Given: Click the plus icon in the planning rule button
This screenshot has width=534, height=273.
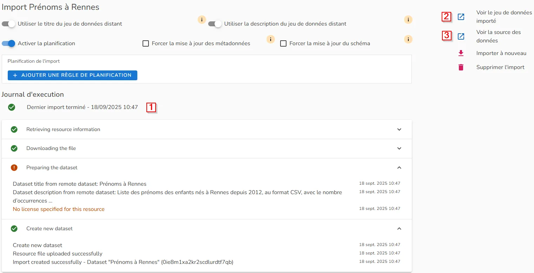Looking at the screenshot, I should click(15, 75).
